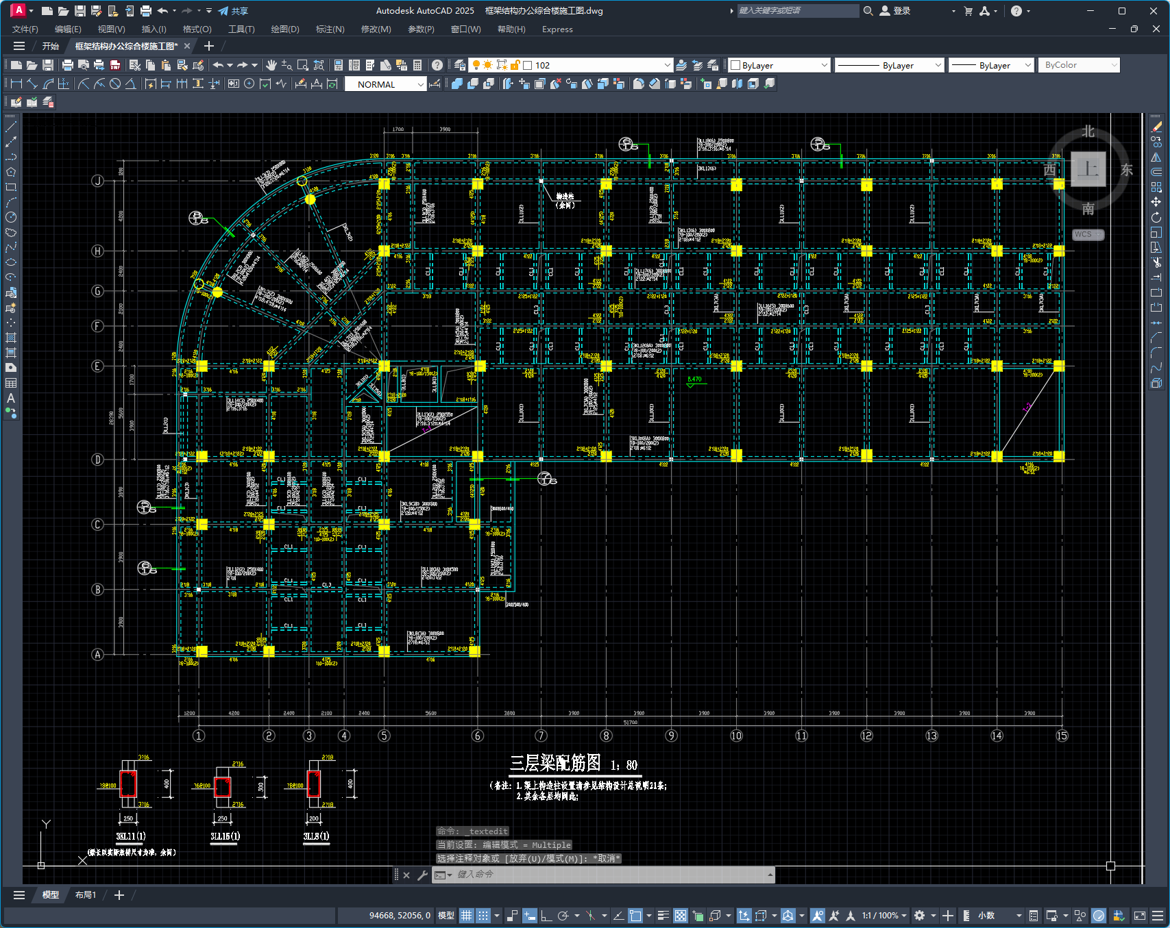Screen dimensions: 1170x928
Task: Switch to the 开始 tab
Action: (50, 46)
